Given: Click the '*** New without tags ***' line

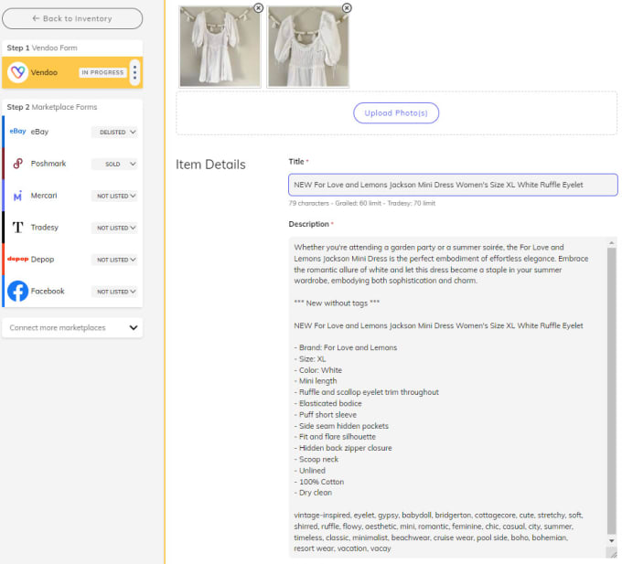Looking at the screenshot, I should [337, 303].
